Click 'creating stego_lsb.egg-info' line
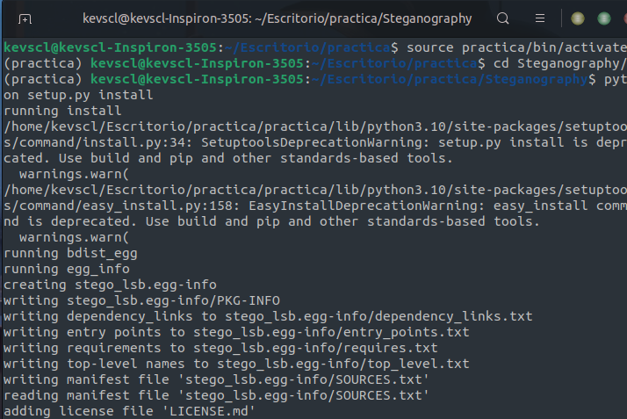Screen dimensions: 627x419 pos(110,285)
